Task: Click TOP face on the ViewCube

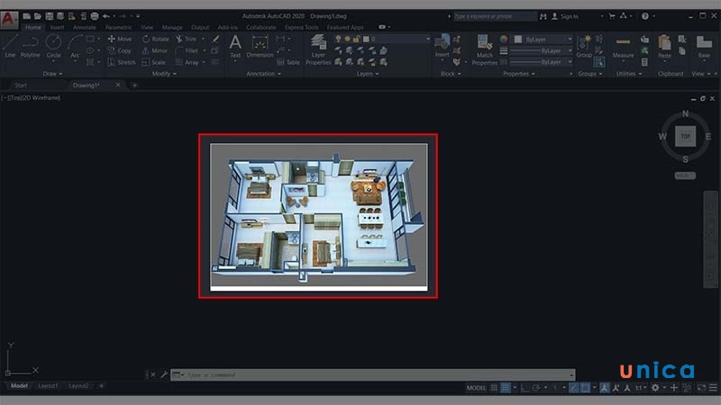Action: [x=686, y=137]
